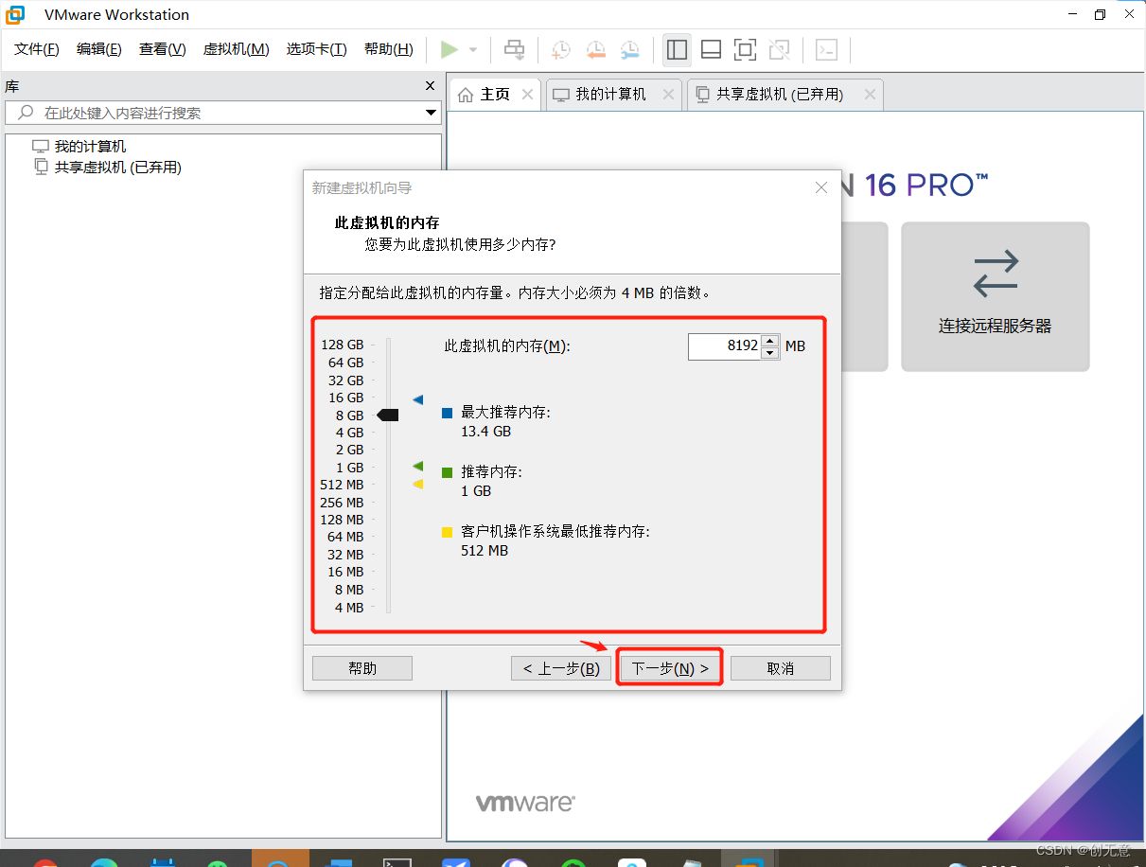Click the 16 GB label on the memory scale

coord(345,398)
